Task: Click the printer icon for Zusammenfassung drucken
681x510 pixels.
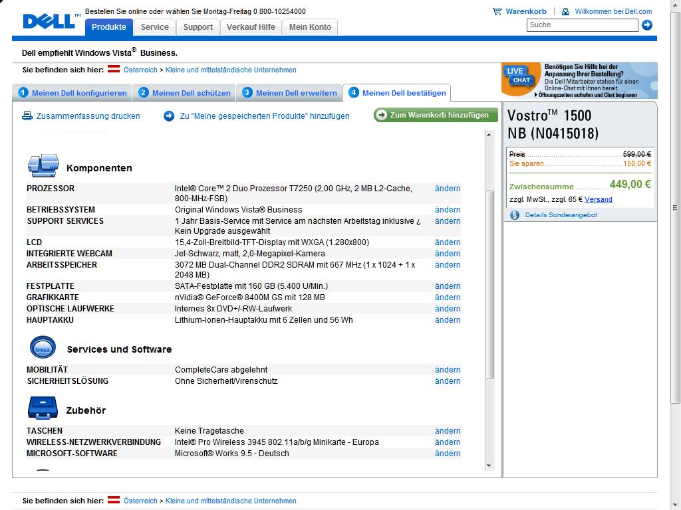Action: (x=27, y=116)
